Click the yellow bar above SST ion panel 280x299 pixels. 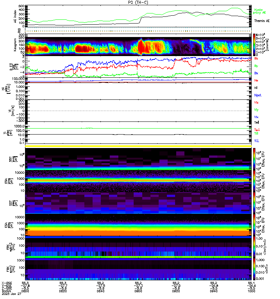point(138,146)
